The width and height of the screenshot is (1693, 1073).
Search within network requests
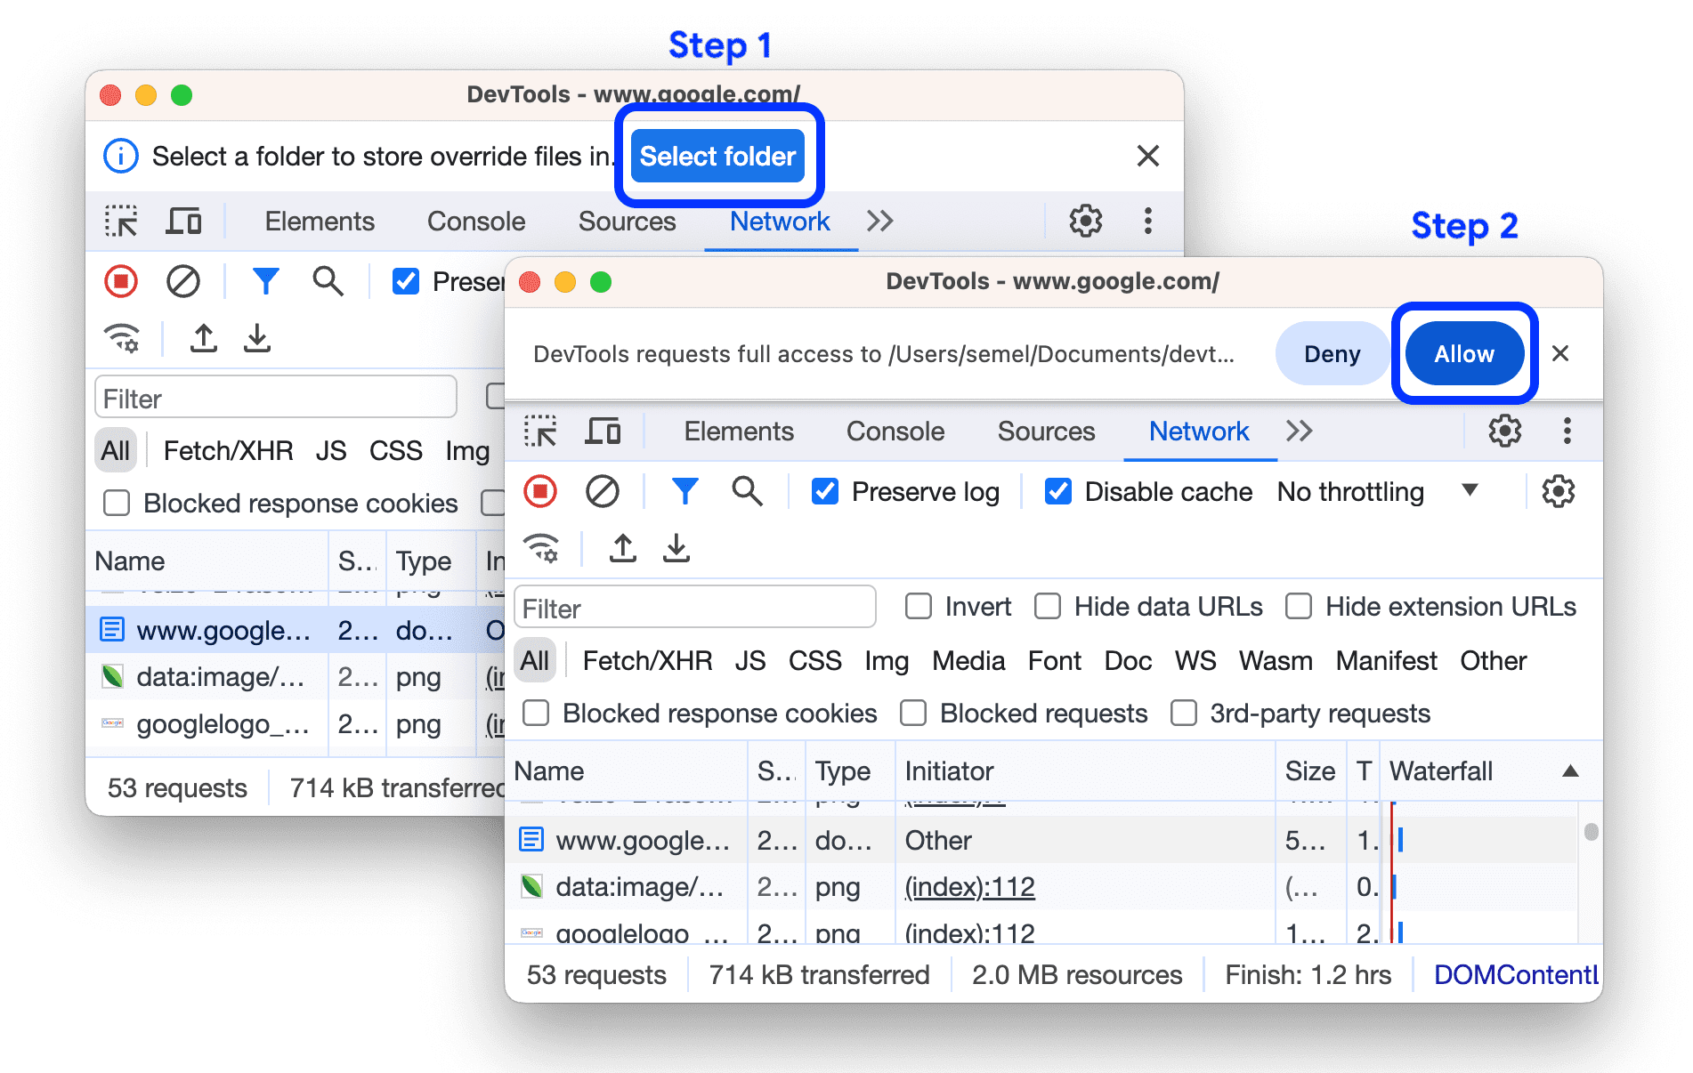click(747, 491)
